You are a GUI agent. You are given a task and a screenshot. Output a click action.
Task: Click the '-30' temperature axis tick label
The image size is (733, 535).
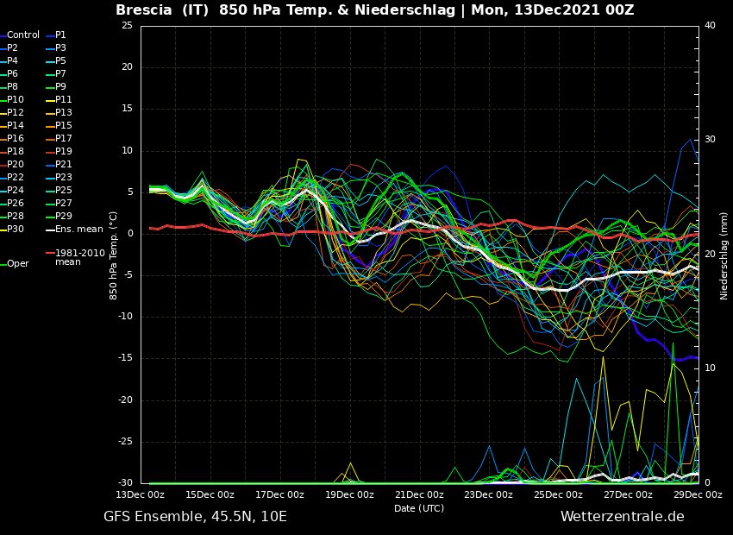pos(125,482)
